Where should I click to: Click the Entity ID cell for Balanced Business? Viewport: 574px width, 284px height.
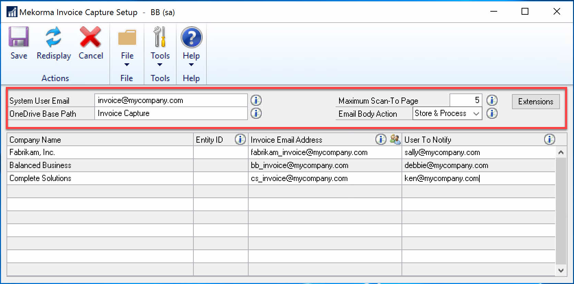tap(220, 165)
